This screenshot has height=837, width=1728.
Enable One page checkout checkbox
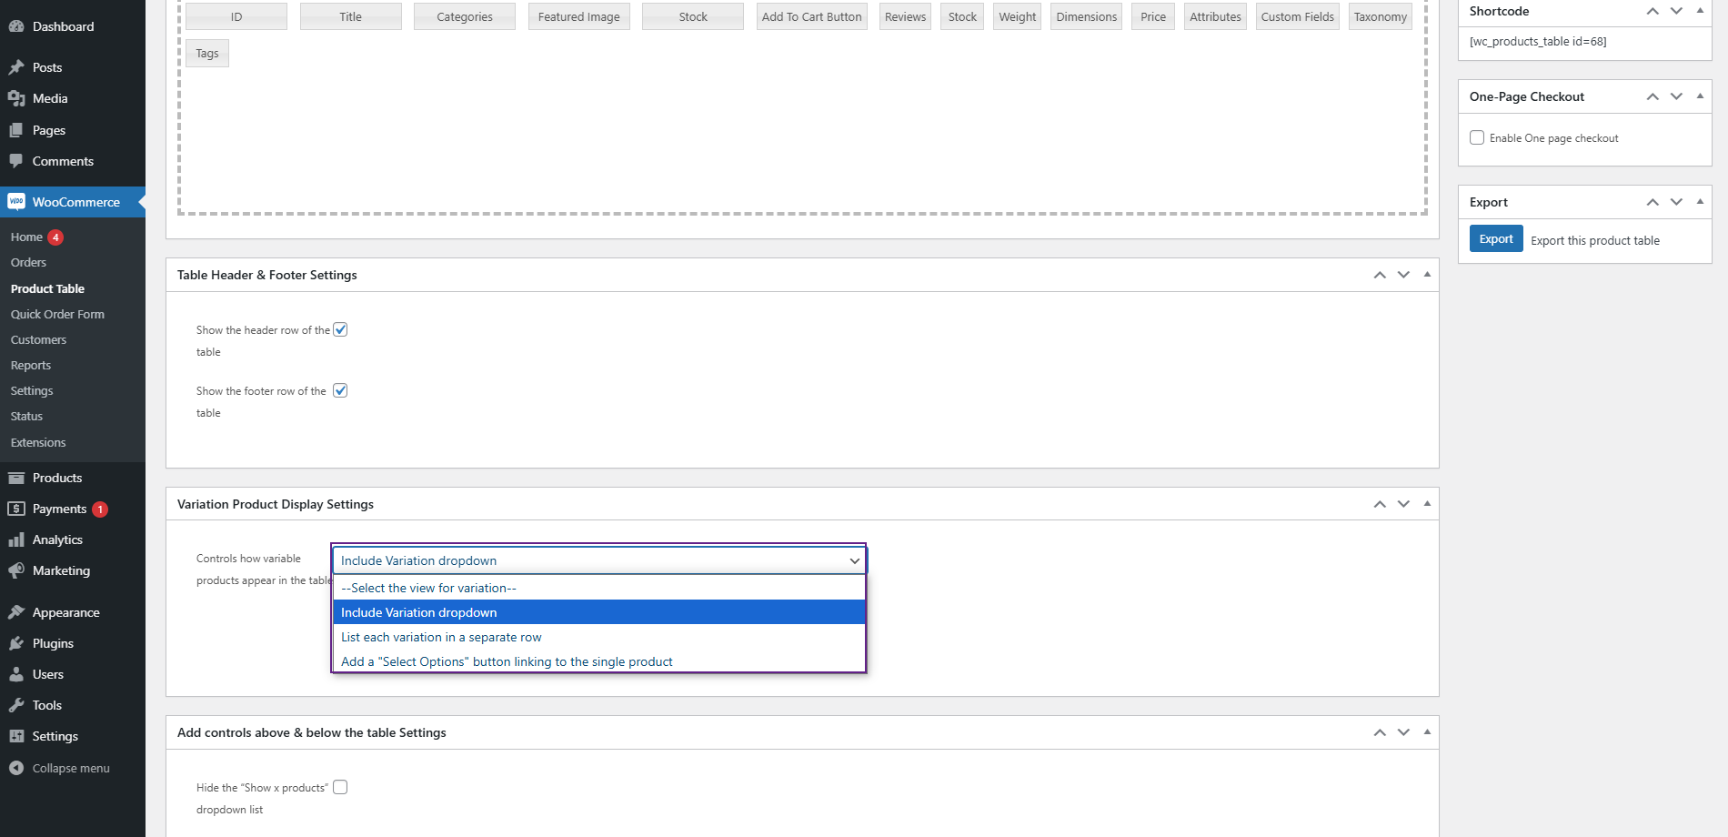[x=1477, y=137]
